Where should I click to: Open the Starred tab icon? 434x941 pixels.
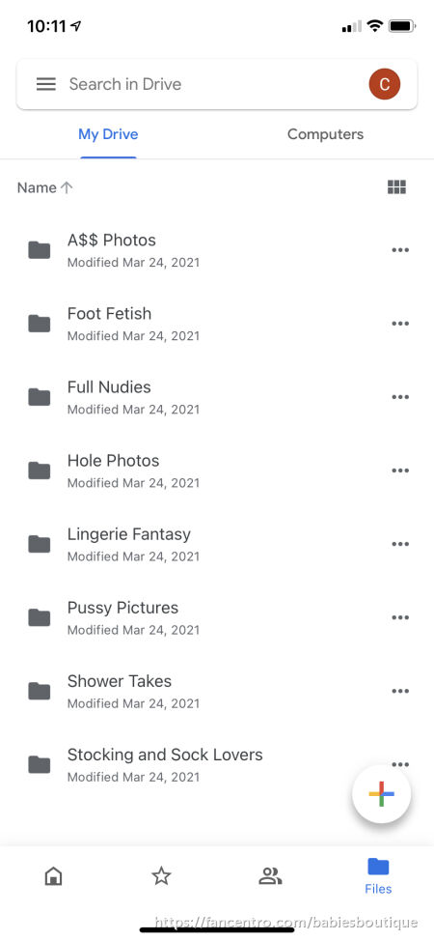click(x=161, y=877)
